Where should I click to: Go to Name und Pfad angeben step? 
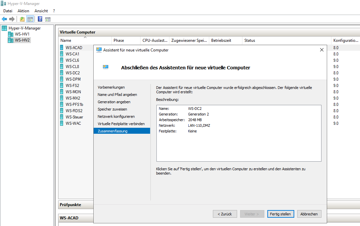pyautogui.click(x=117, y=95)
